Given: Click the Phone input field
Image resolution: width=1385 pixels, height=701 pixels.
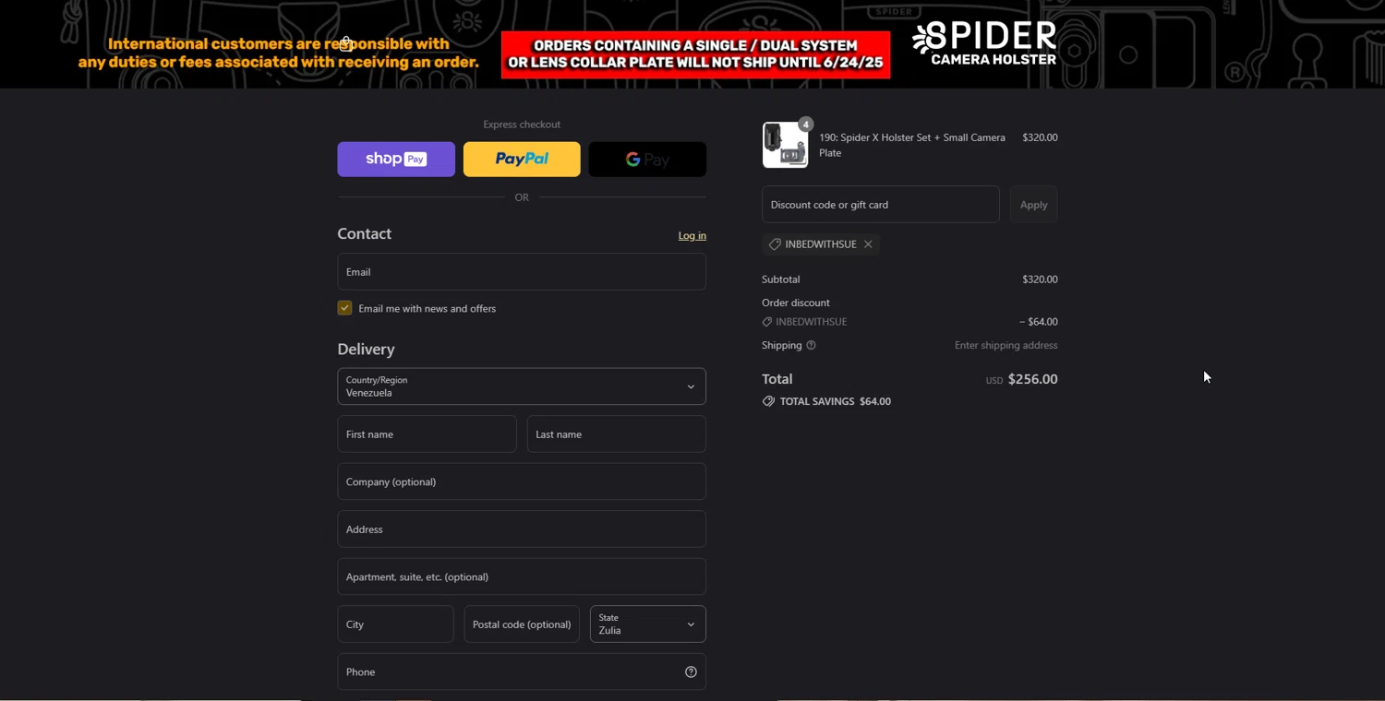Looking at the screenshot, I should [x=522, y=671].
